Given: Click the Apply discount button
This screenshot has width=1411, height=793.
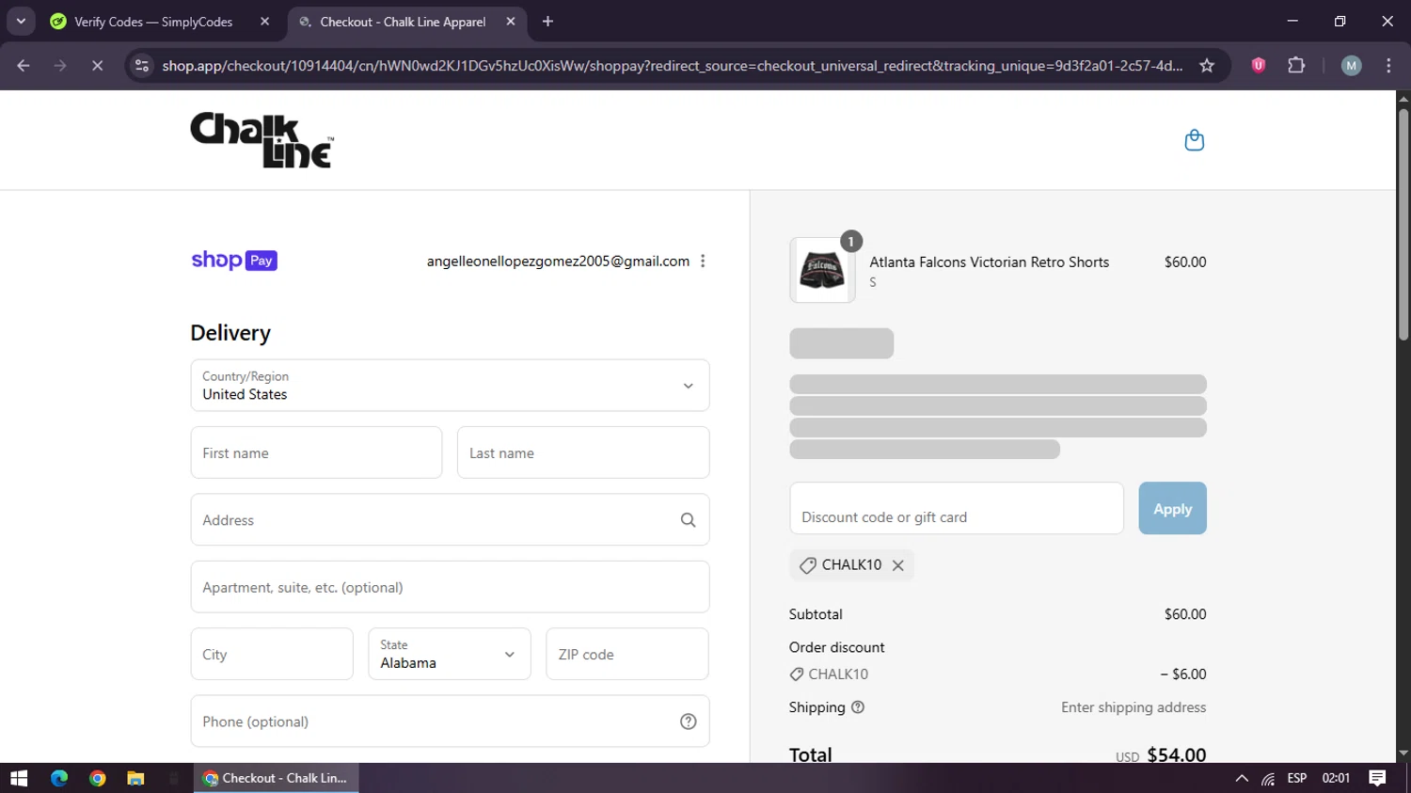Looking at the screenshot, I should click(1172, 509).
